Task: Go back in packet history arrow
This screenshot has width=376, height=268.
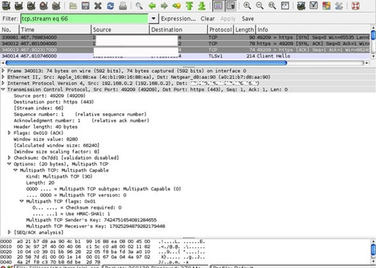Action: click(x=152, y=5)
